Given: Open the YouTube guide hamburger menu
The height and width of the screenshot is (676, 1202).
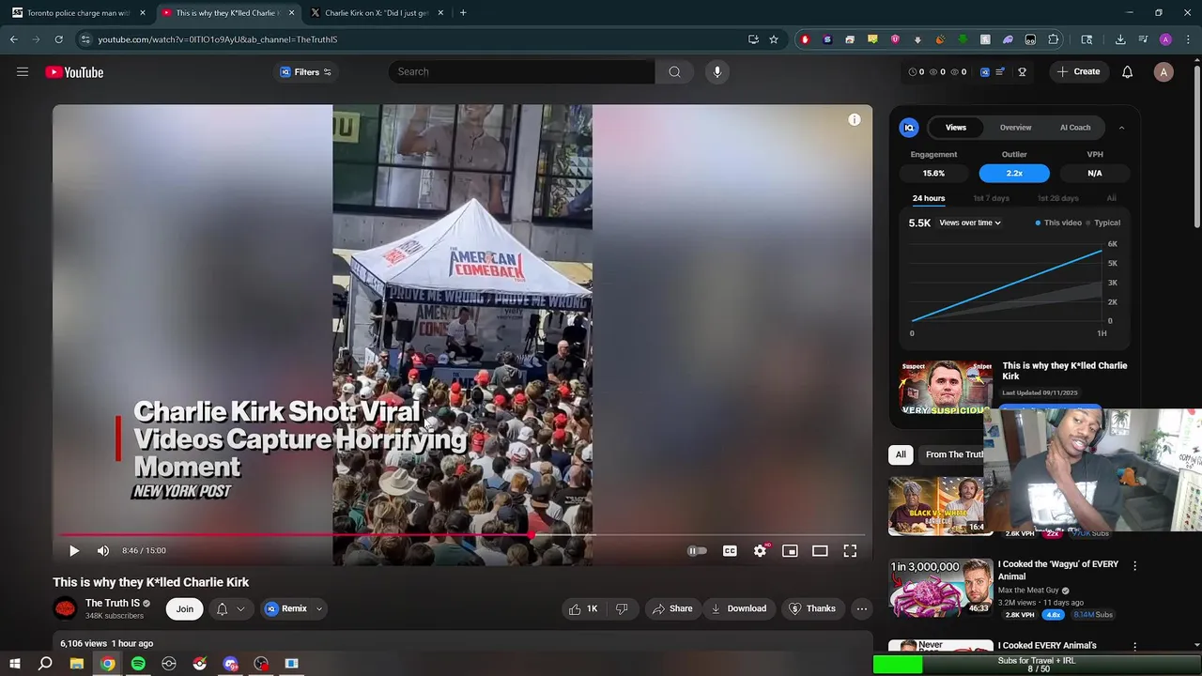Looking at the screenshot, I should (23, 72).
